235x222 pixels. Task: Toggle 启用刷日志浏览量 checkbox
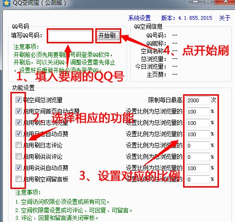[18, 122]
